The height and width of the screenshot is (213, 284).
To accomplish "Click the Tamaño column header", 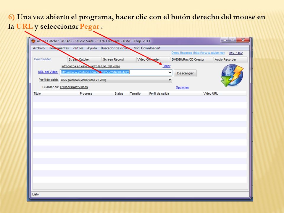I will (139, 93).
